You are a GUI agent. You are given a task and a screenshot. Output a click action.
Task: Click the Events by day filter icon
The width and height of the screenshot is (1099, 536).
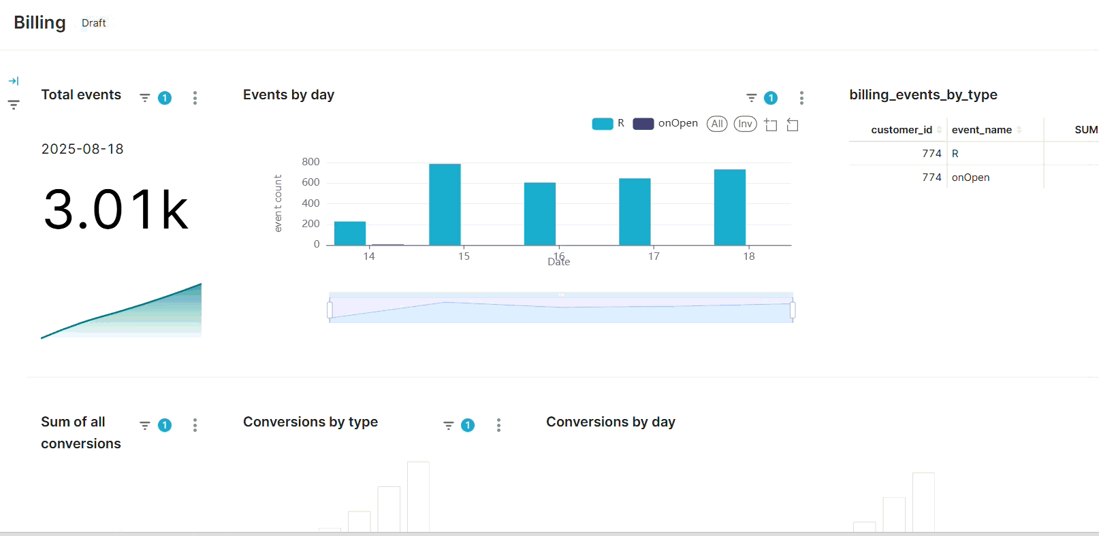[752, 98]
